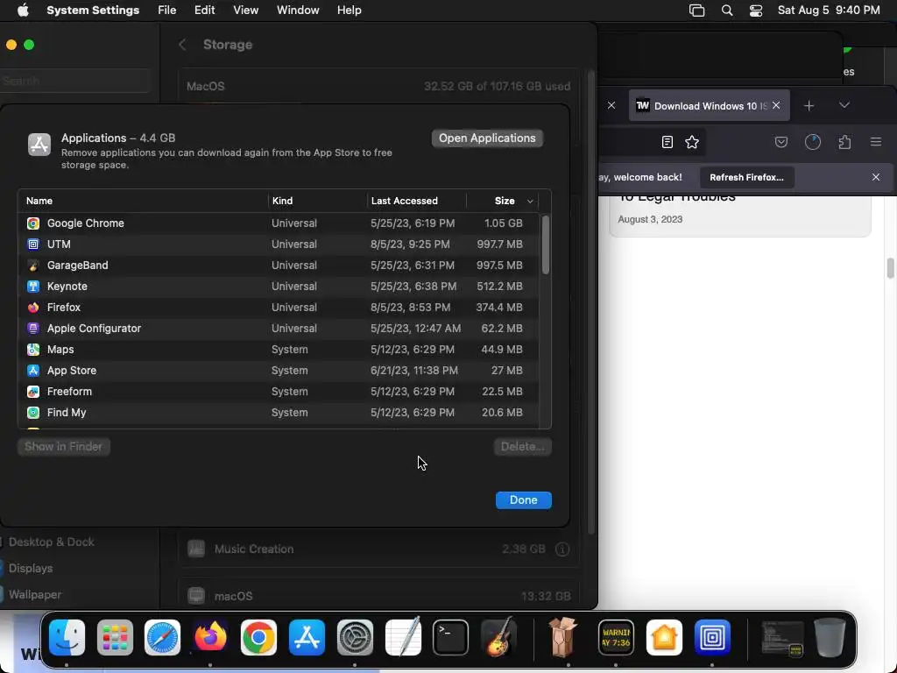This screenshot has width=897, height=673.
Task: Open the File menu
Action: pos(167,11)
